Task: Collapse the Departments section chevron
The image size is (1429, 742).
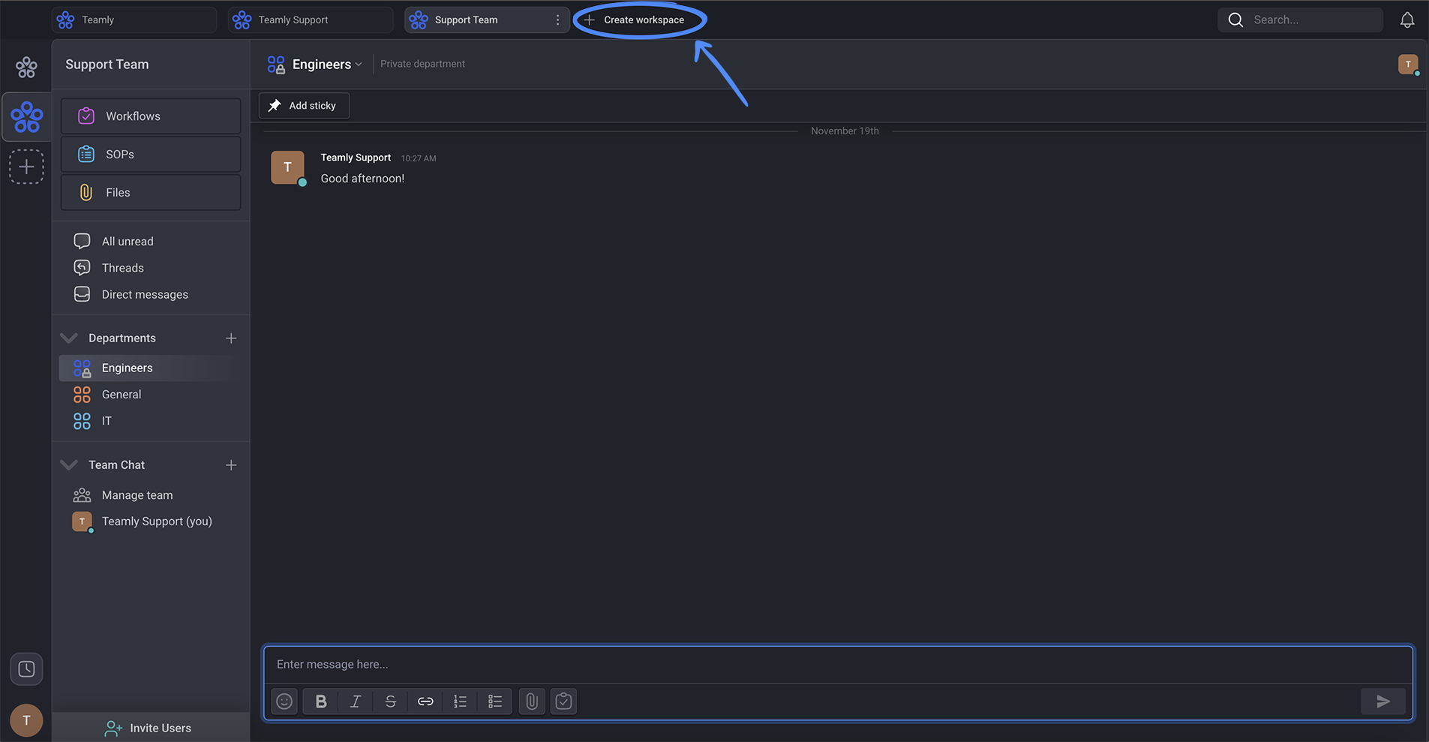Action: click(x=69, y=338)
